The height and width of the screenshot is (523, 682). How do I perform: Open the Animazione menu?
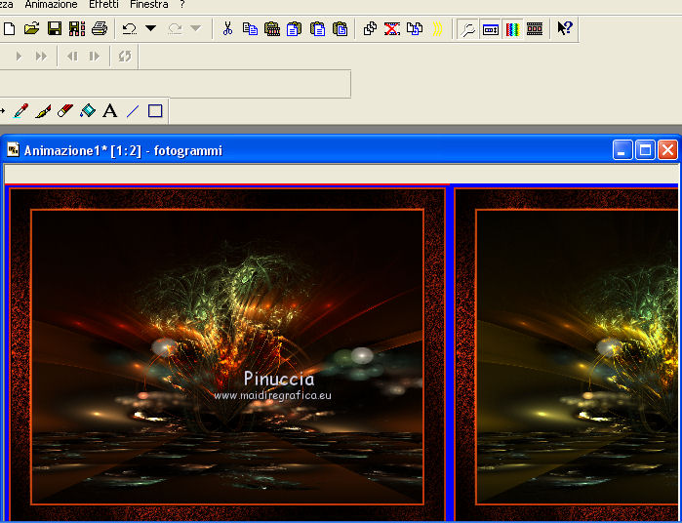click(x=51, y=5)
